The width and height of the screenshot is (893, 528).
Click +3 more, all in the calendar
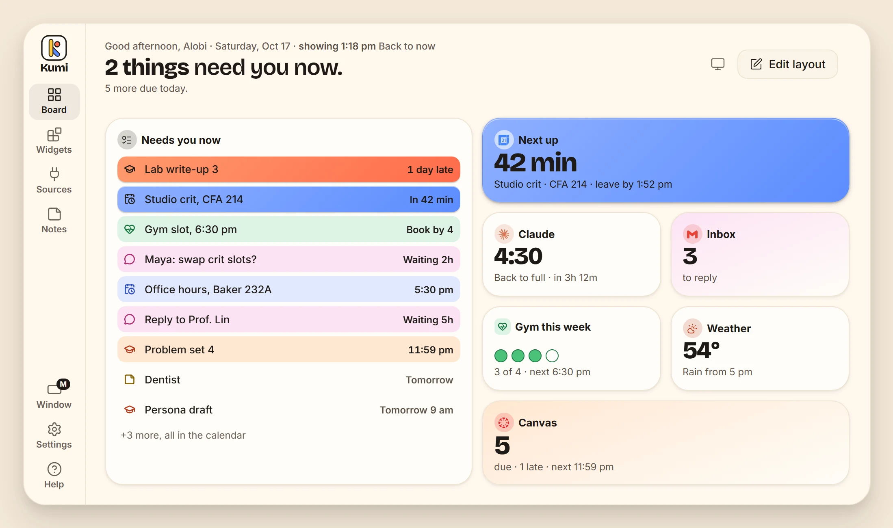tap(183, 435)
